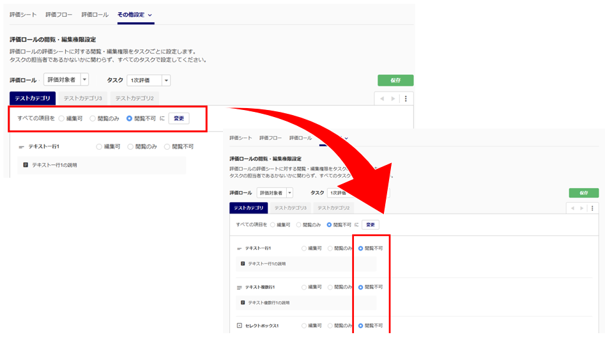
Task: Click the left arrow in upper screenshot's tab bar
Action: 383,98
